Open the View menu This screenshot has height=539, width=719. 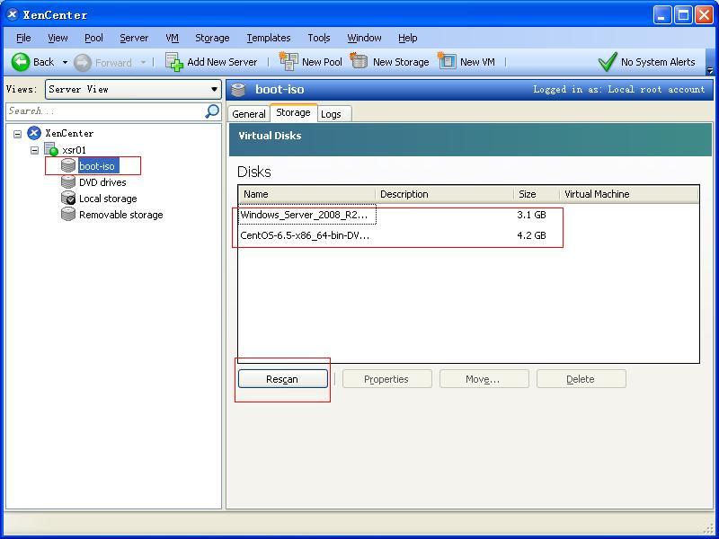pos(58,38)
